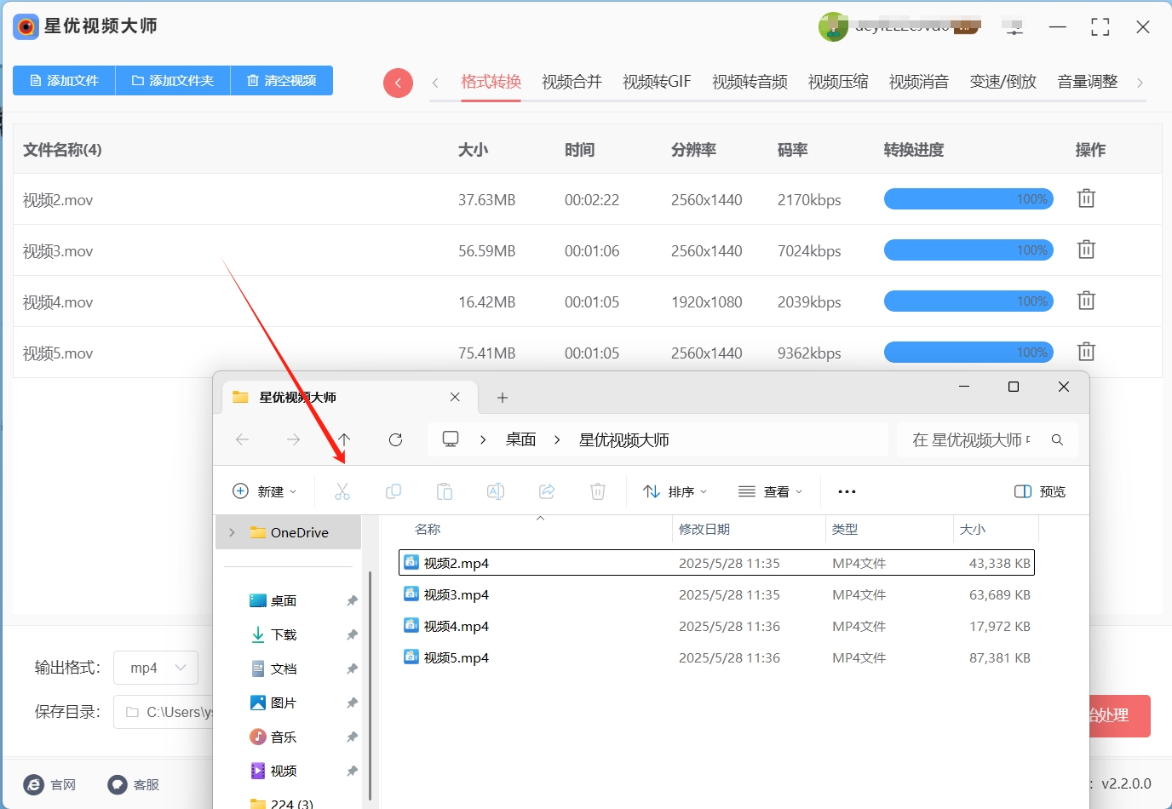Delete 视频2.mov from the conversion list

(x=1086, y=198)
